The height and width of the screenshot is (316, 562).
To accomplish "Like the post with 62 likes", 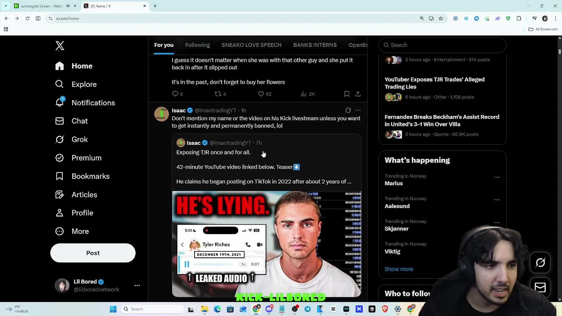I will [264, 94].
